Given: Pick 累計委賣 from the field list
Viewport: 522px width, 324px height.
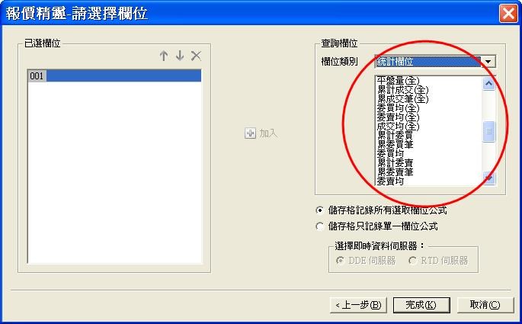Looking at the screenshot, I should (395, 163).
